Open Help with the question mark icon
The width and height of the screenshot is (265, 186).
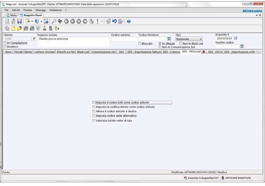pos(129,21)
